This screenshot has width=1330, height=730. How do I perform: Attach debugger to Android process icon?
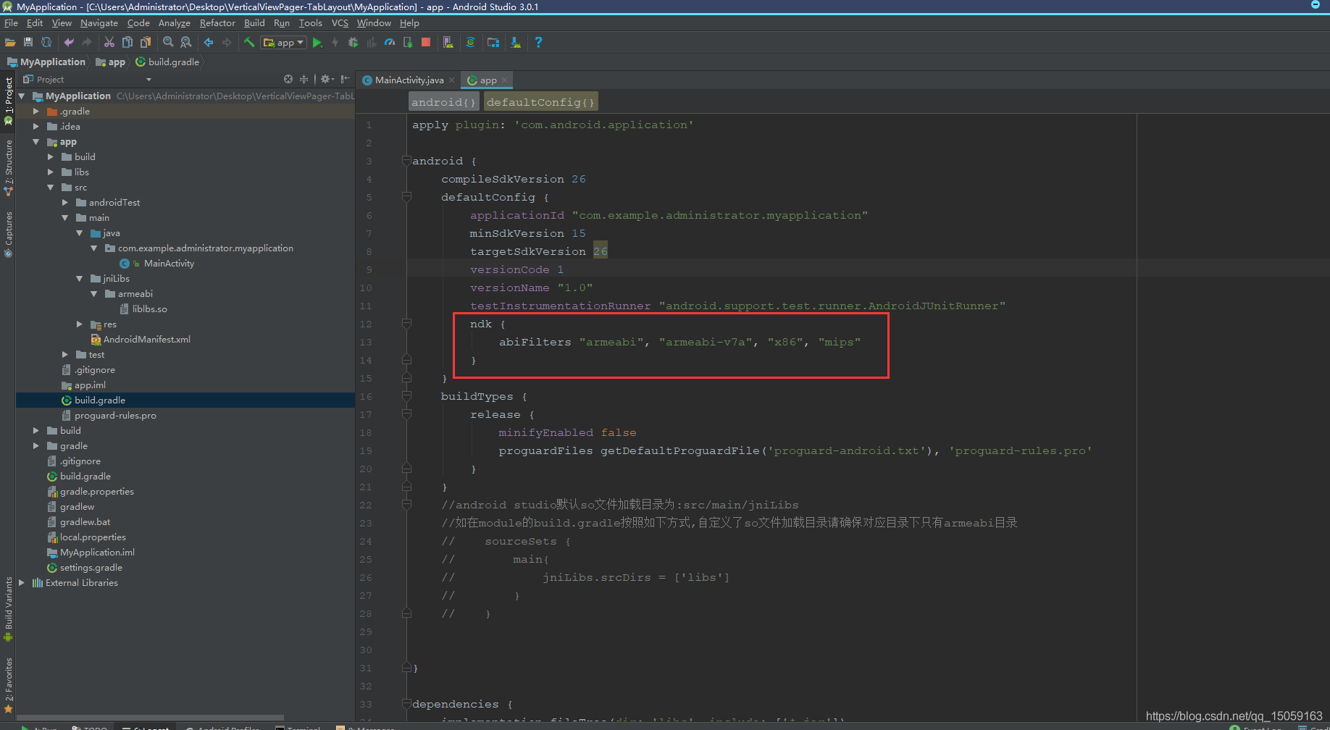coord(408,43)
